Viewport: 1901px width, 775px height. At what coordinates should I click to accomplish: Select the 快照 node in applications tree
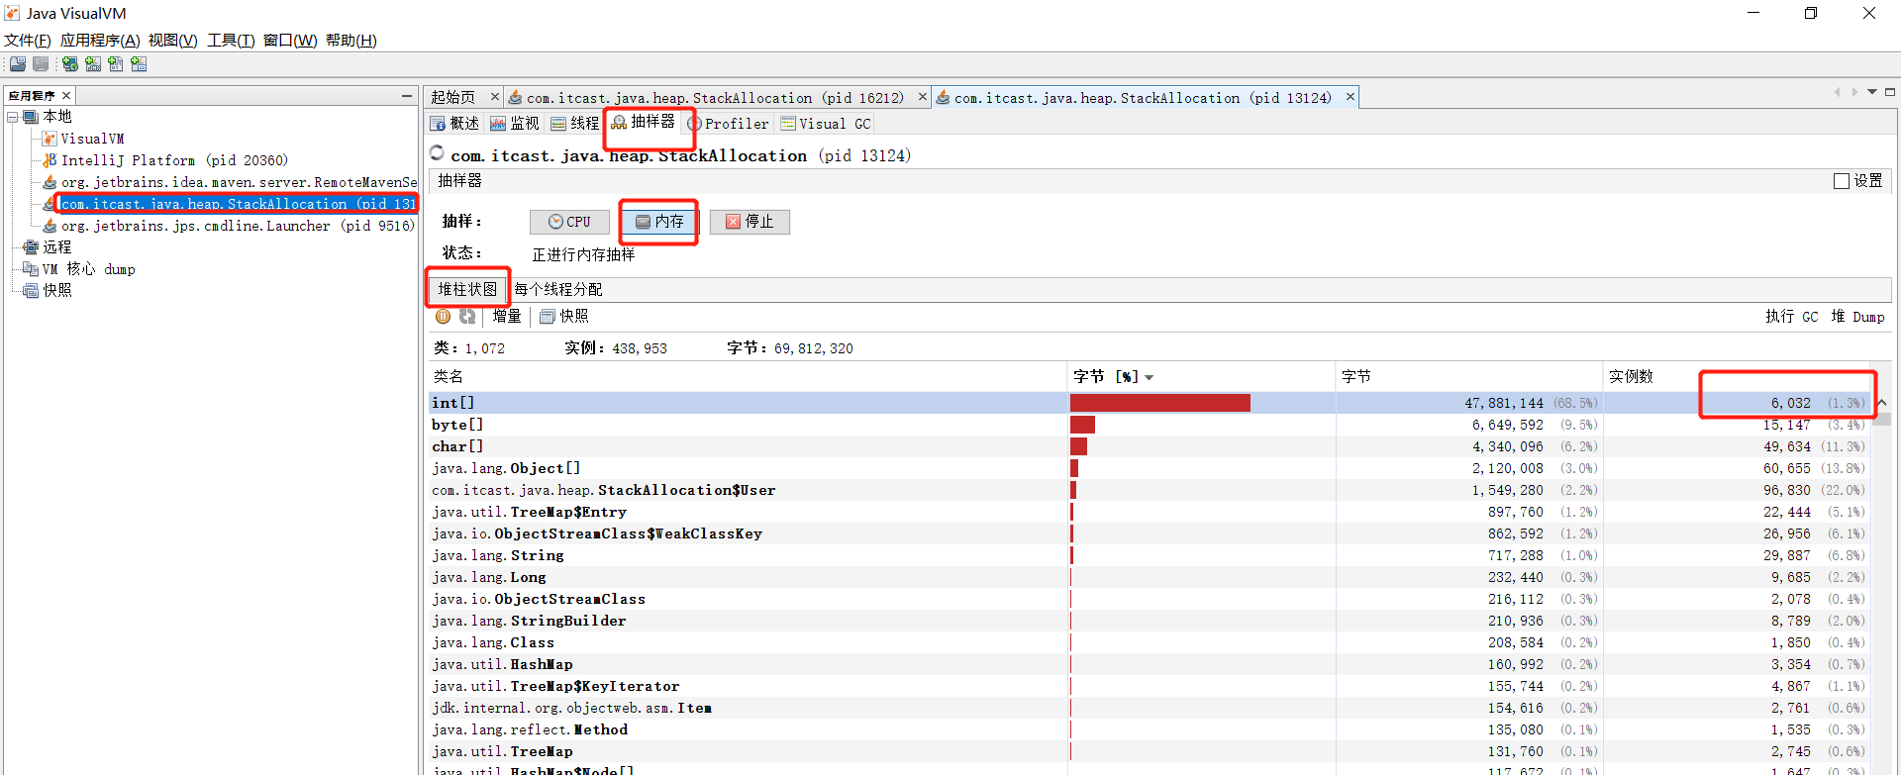[56, 291]
